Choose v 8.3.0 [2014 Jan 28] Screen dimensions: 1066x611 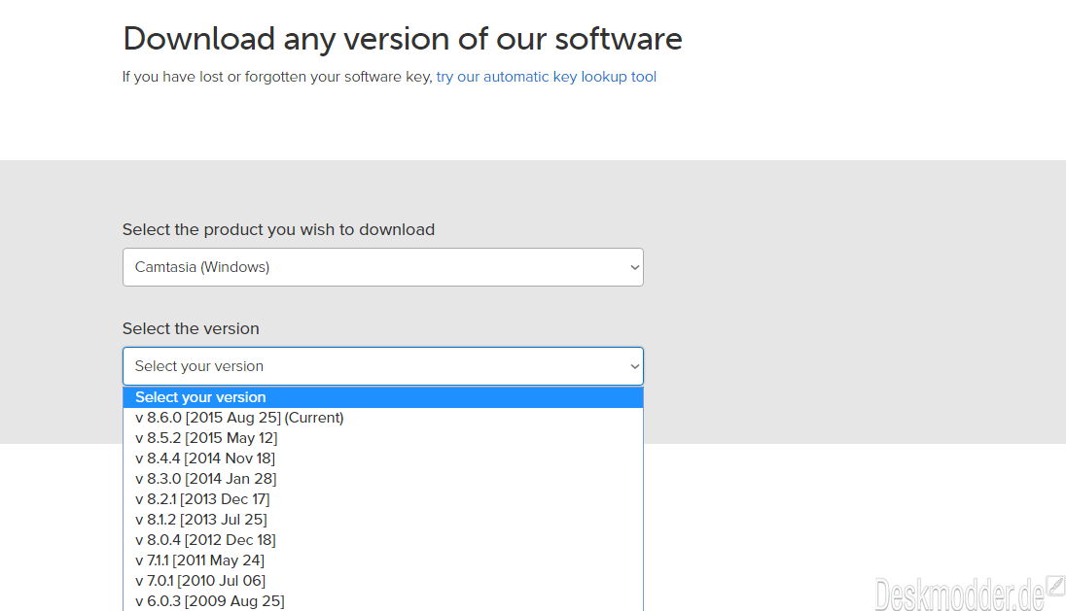383,479
